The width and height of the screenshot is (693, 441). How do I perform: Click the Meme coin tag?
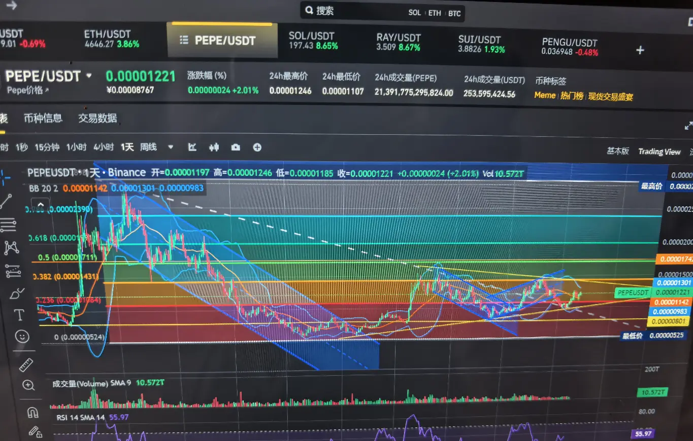(x=545, y=95)
